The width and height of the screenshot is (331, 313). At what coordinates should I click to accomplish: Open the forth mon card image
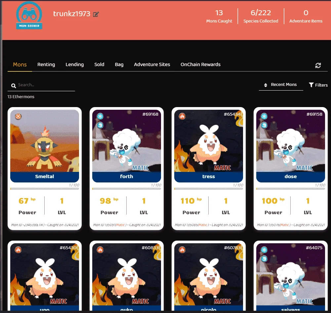click(127, 140)
